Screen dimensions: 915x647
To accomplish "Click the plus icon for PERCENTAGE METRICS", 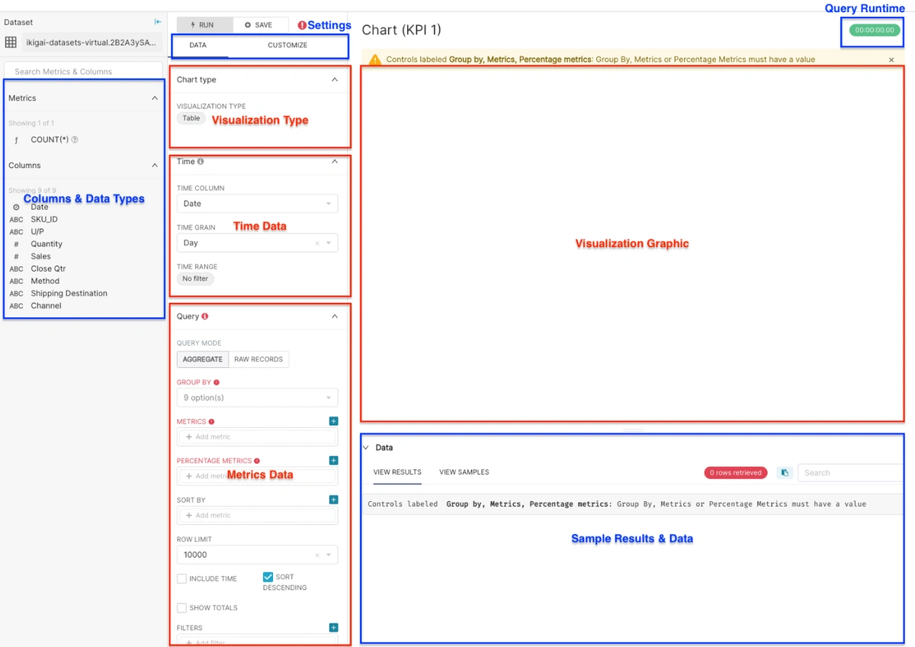I will click(333, 461).
